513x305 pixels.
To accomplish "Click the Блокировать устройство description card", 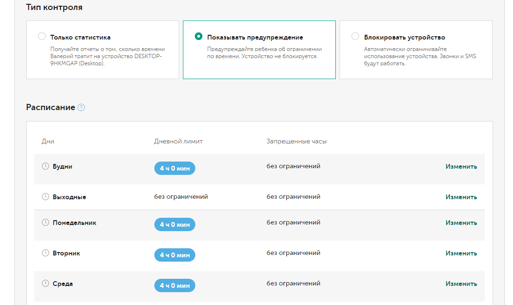I will click(416, 56).
